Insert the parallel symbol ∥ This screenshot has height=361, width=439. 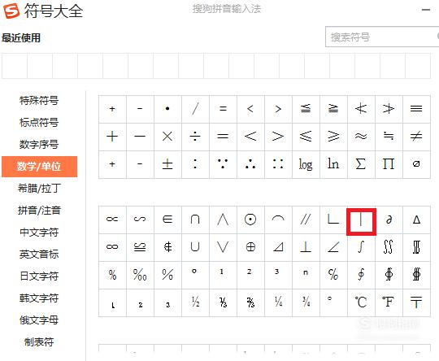pyautogui.click(x=306, y=220)
